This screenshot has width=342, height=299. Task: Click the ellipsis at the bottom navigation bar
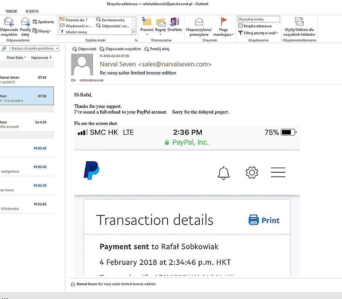pyautogui.click(x=5, y=298)
